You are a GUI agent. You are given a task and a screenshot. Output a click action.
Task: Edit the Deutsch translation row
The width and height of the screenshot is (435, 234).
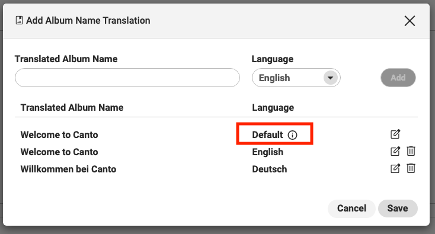395,169
